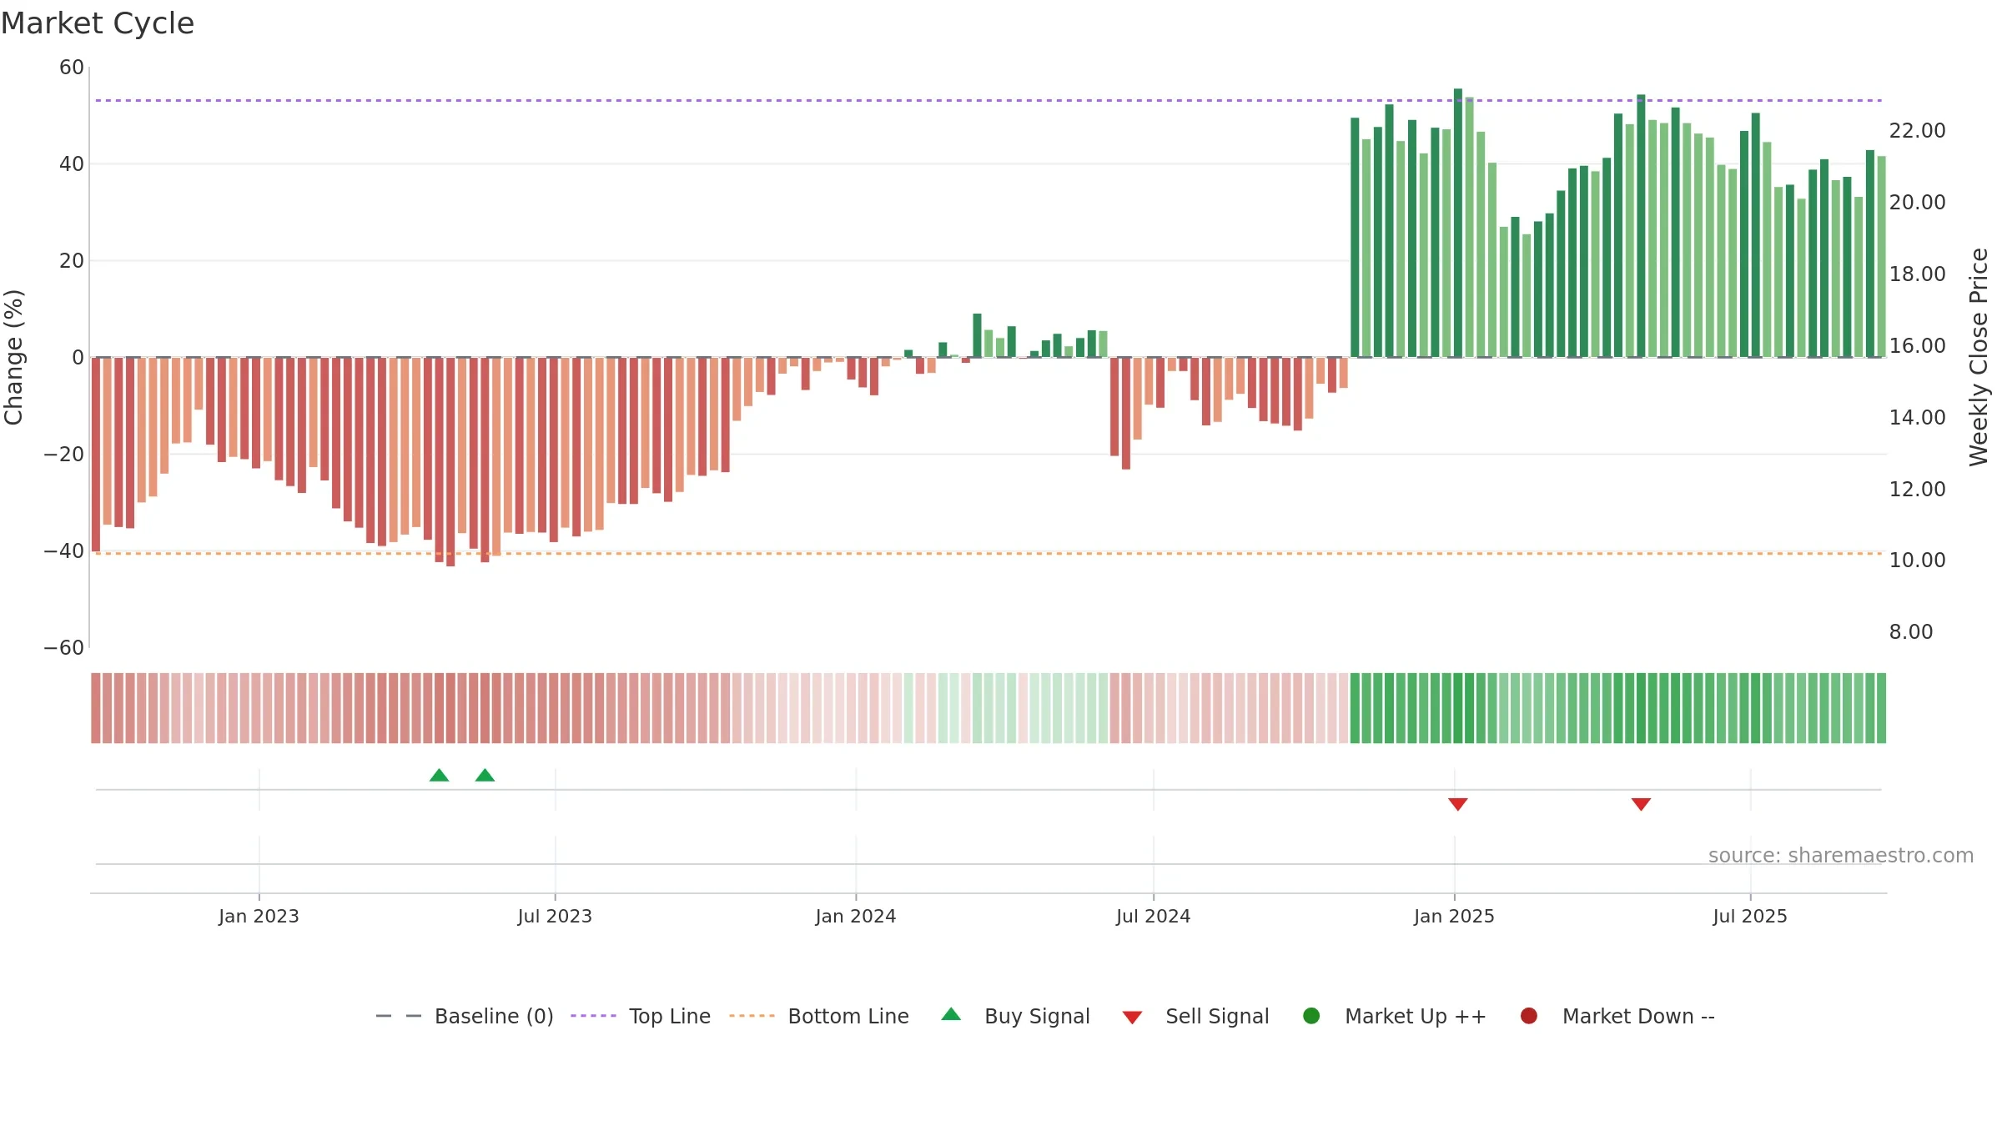
Task: Click the 10.00 price axis label
Action: point(1917,560)
